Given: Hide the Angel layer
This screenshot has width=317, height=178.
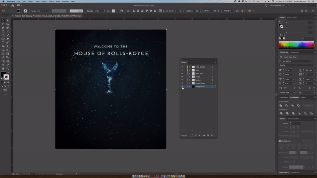Looking at the screenshot, I should pos(182,77).
